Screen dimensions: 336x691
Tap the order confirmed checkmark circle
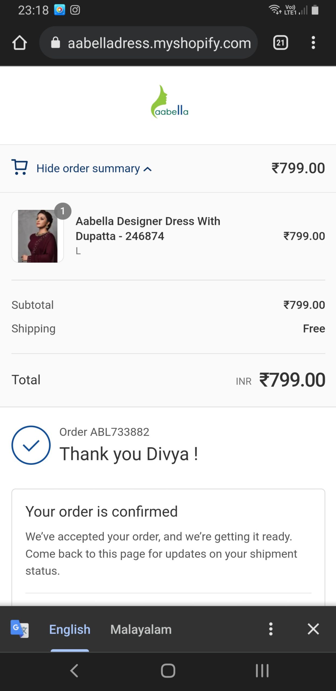pyautogui.click(x=31, y=445)
